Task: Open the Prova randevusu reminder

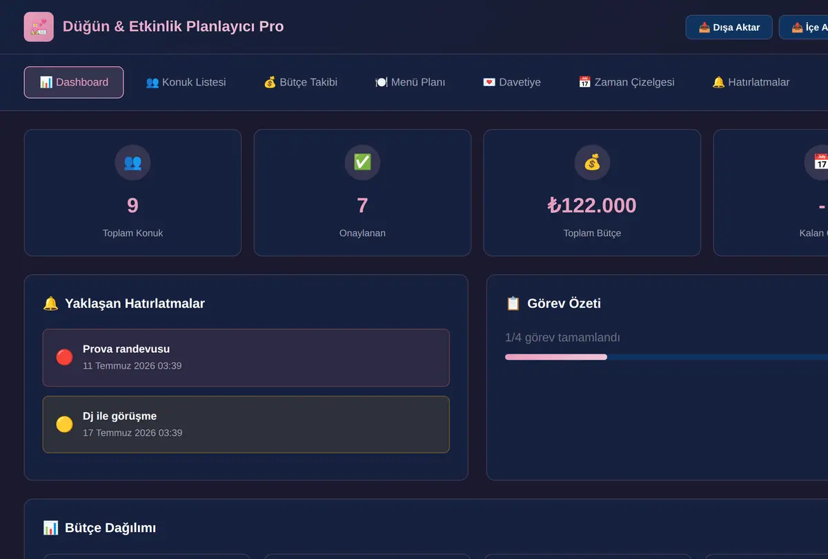Action: pos(246,358)
